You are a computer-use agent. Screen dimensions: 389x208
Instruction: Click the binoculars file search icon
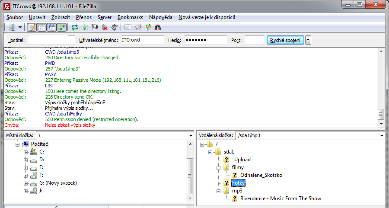(158, 27)
